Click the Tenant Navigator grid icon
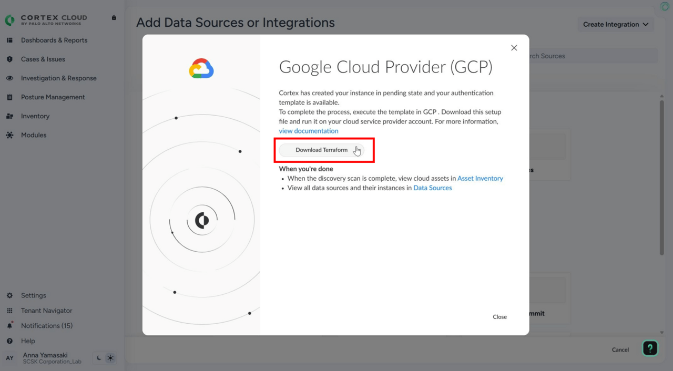 coord(9,311)
